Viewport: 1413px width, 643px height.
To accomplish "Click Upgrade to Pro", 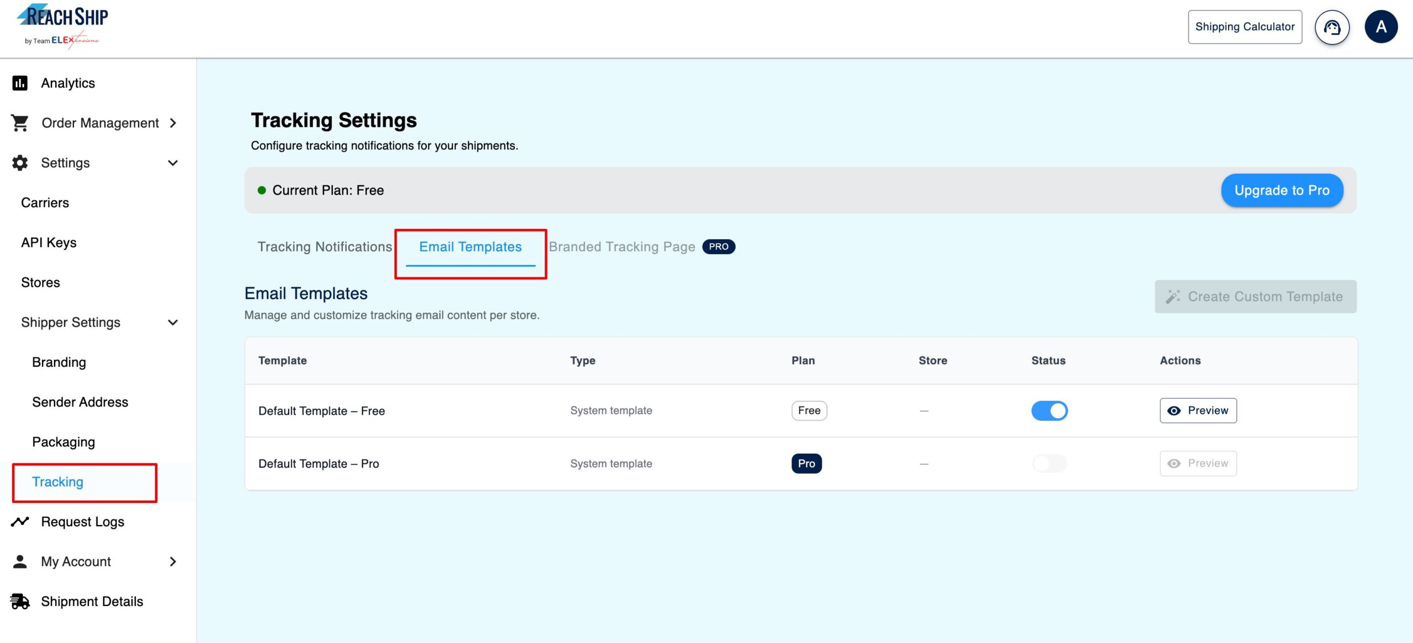I will (x=1282, y=190).
